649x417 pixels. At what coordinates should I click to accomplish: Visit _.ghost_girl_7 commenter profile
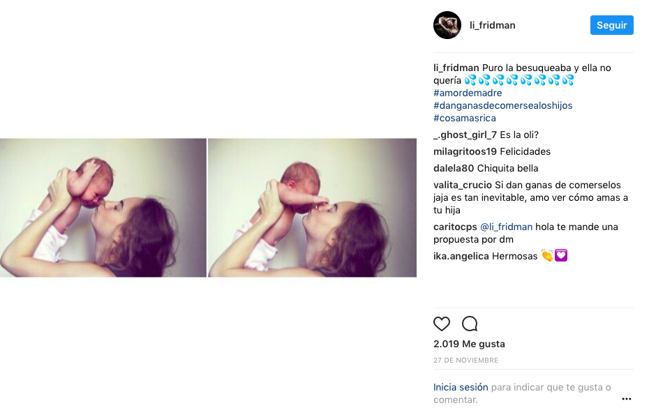465,135
